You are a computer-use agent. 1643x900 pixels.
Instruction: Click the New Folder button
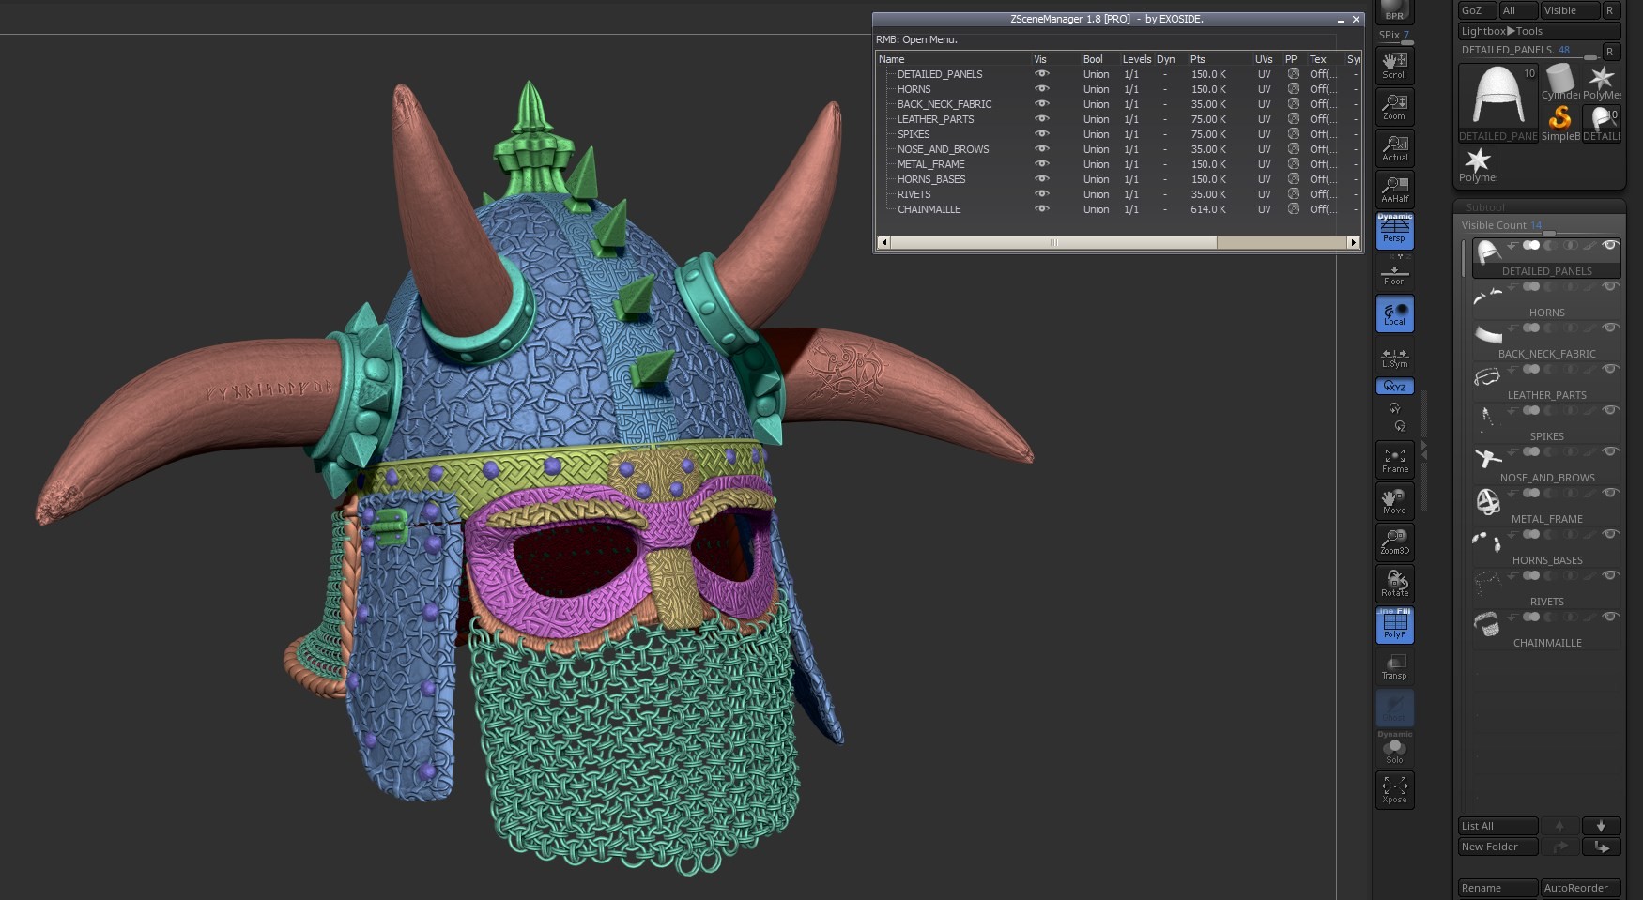coord(1497,846)
